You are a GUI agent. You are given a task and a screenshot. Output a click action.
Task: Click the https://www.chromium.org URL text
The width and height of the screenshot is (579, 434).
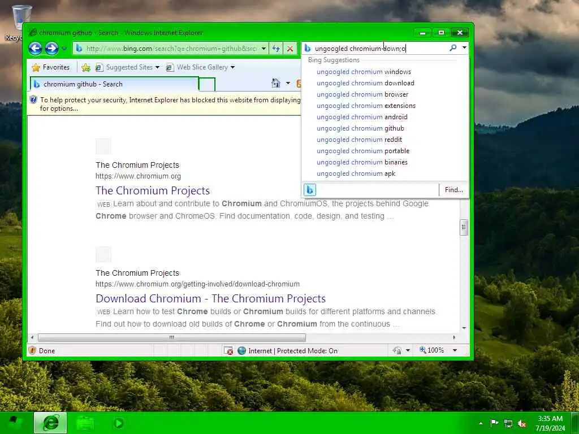tap(138, 176)
